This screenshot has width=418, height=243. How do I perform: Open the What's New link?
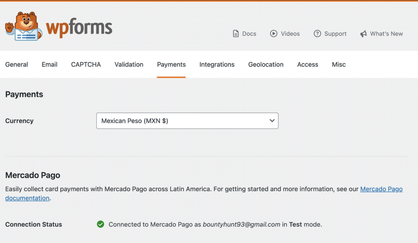(382, 33)
